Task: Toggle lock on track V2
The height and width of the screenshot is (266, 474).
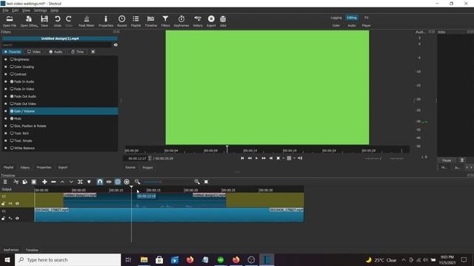Action: (3, 204)
